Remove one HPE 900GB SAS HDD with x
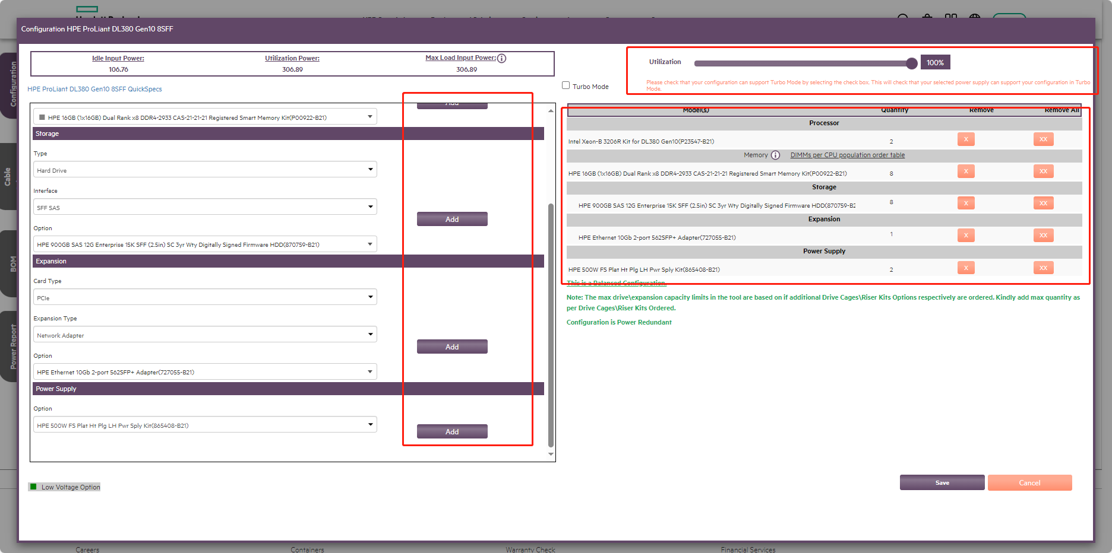 point(966,204)
